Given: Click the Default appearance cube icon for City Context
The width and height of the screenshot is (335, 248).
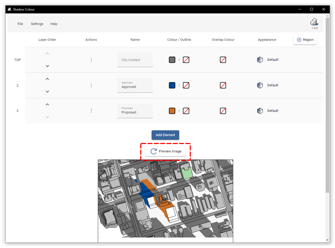Looking at the screenshot, I should coord(260,60).
